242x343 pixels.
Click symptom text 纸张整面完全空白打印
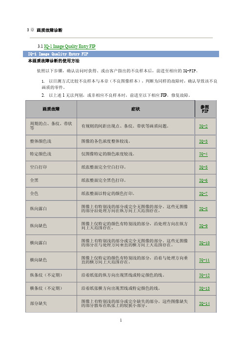coord(104,167)
